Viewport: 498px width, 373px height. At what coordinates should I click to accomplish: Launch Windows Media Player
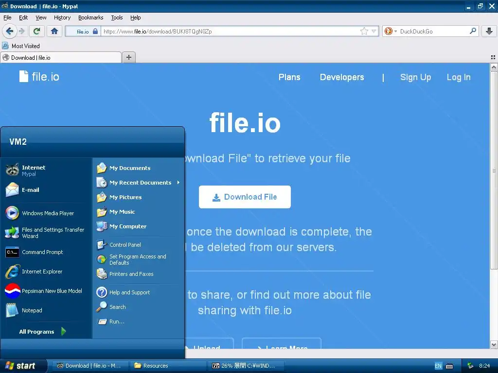(x=46, y=213)
